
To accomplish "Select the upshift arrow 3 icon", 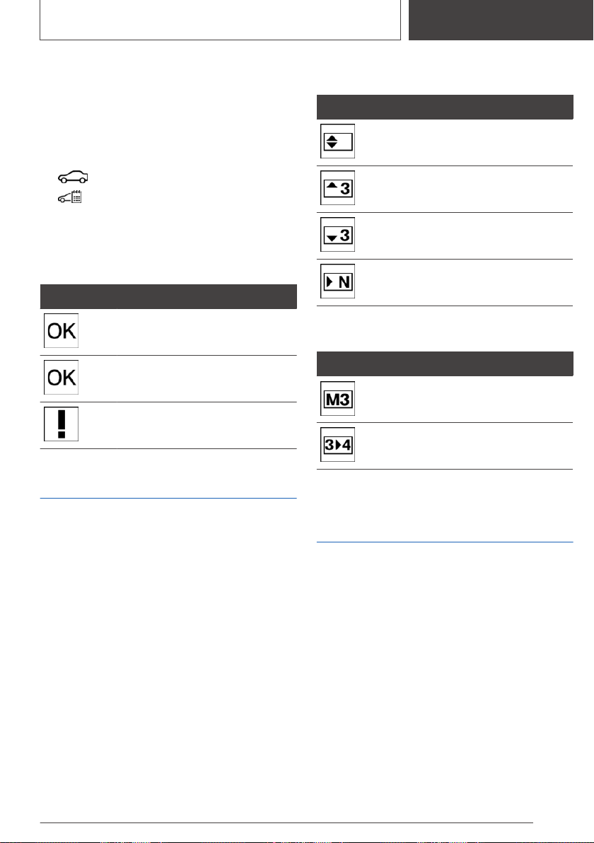I will 337,188.
